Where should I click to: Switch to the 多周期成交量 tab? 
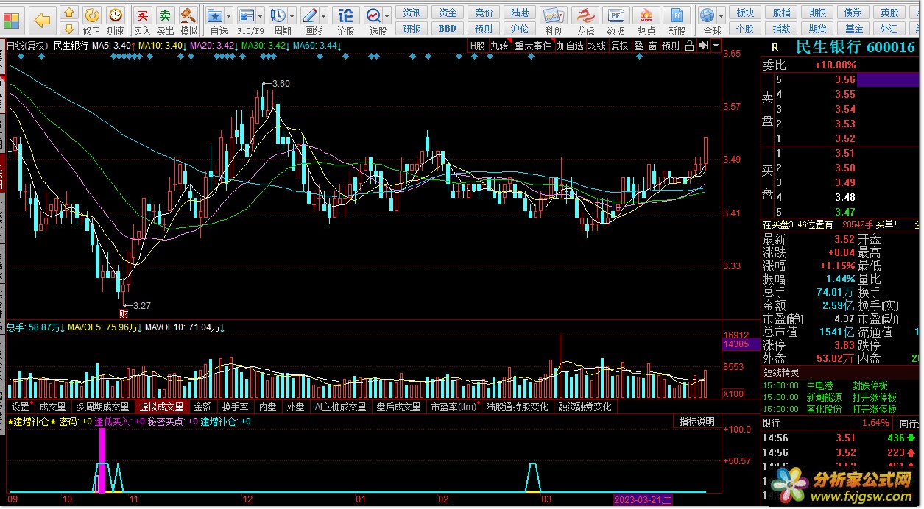click(x=102, y=407)
